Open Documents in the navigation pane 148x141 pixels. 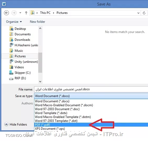coord(23,34)
